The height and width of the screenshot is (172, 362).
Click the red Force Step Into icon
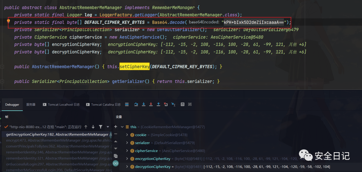click(x=151, y=104)
